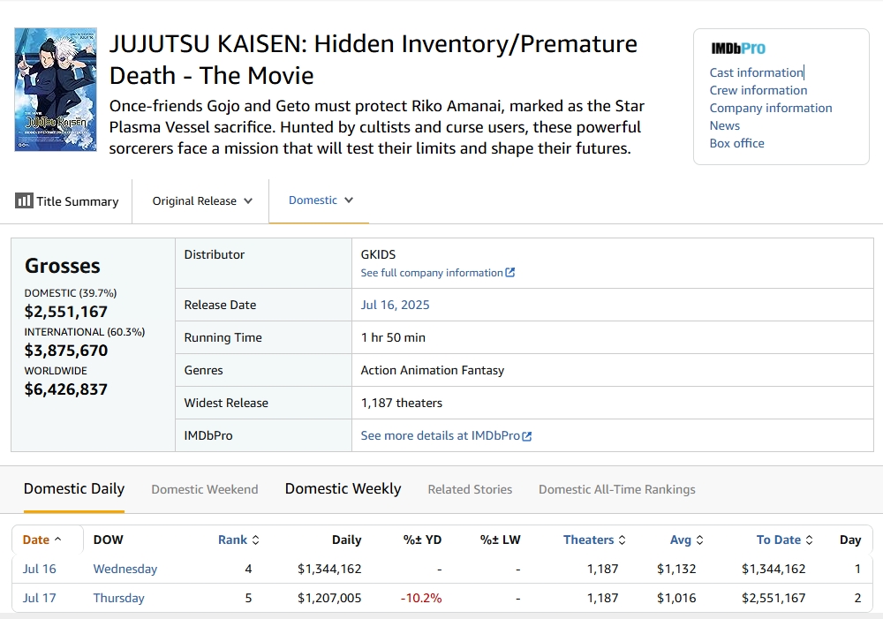Open the News link in IMDbPro box
This screenshot has width=883, height=619.
coord(724,125)
